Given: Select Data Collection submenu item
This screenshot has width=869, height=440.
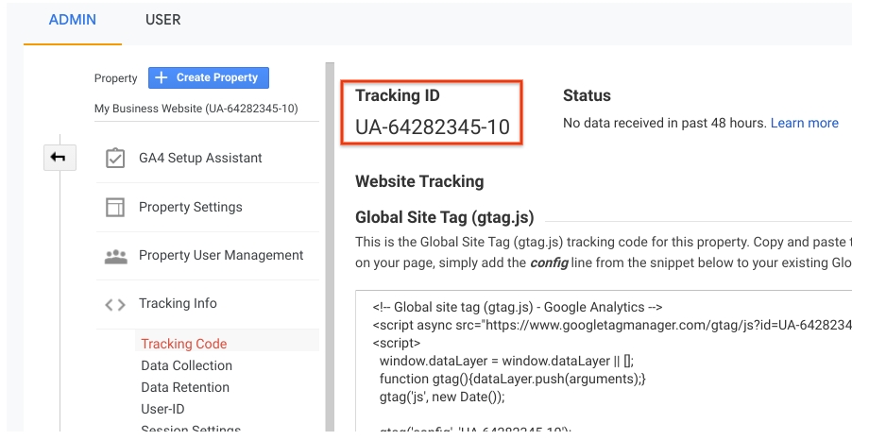Looking at the screenshot, I should click(x=186, y=365).
